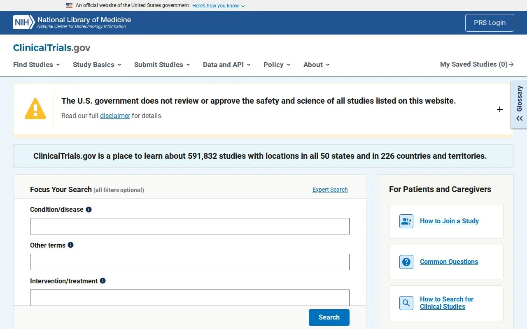Image resolution: width=527 pixels, height=329 pixels.
Task: Click the blue Search button
Action: 329,317
